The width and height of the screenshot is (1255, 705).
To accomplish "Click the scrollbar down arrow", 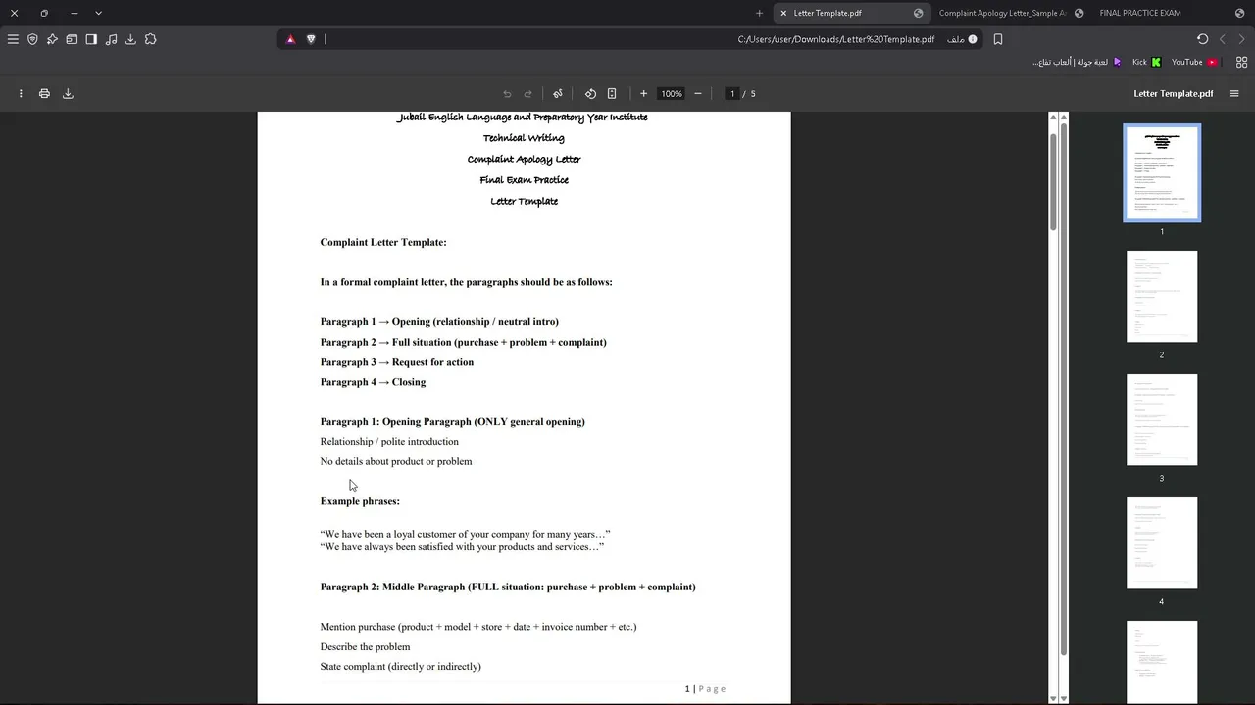I will tap(1053, 698).
